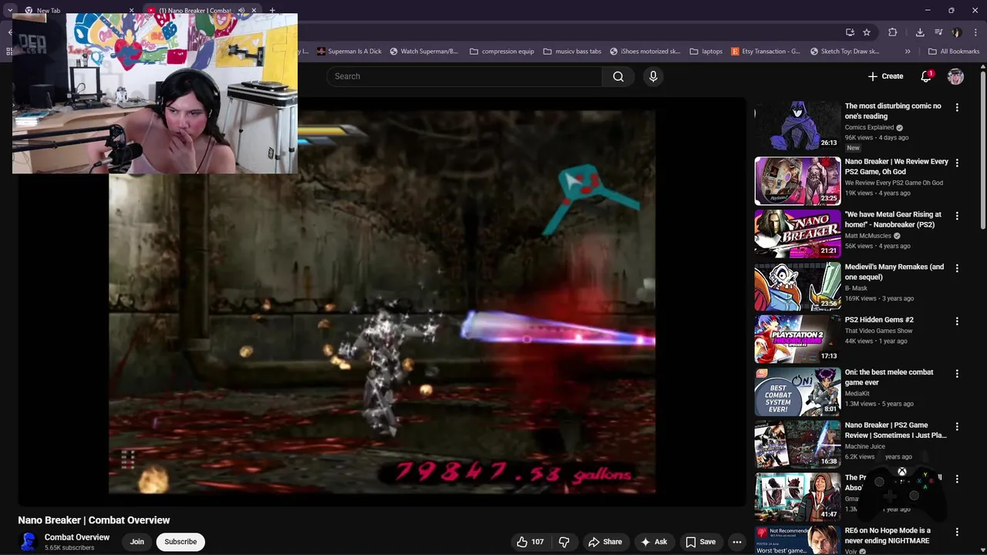Open Oni best melee combat video title

[889, 378]
